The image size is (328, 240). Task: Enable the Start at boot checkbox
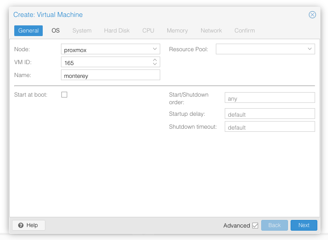click(x=64, y=94)
